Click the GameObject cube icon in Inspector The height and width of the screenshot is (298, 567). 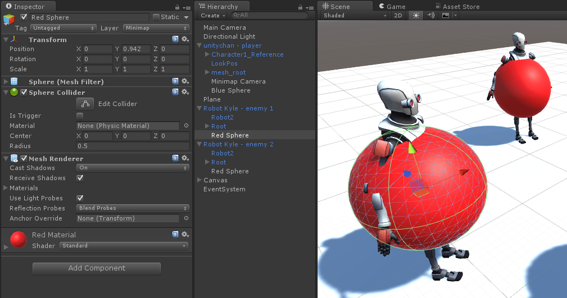(9, 19)
